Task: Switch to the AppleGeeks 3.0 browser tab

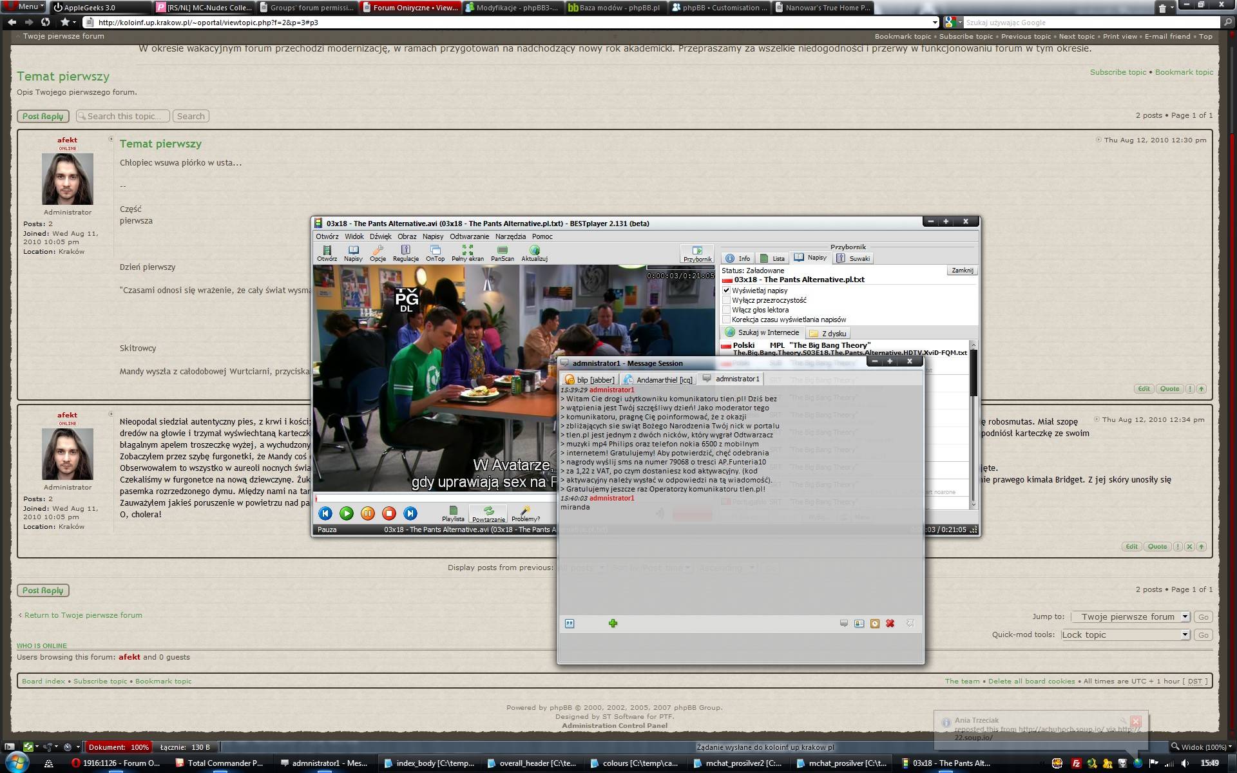Action: coord(100,8)
